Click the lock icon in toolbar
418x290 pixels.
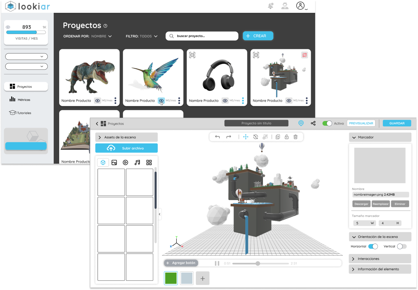pos(287,137)
